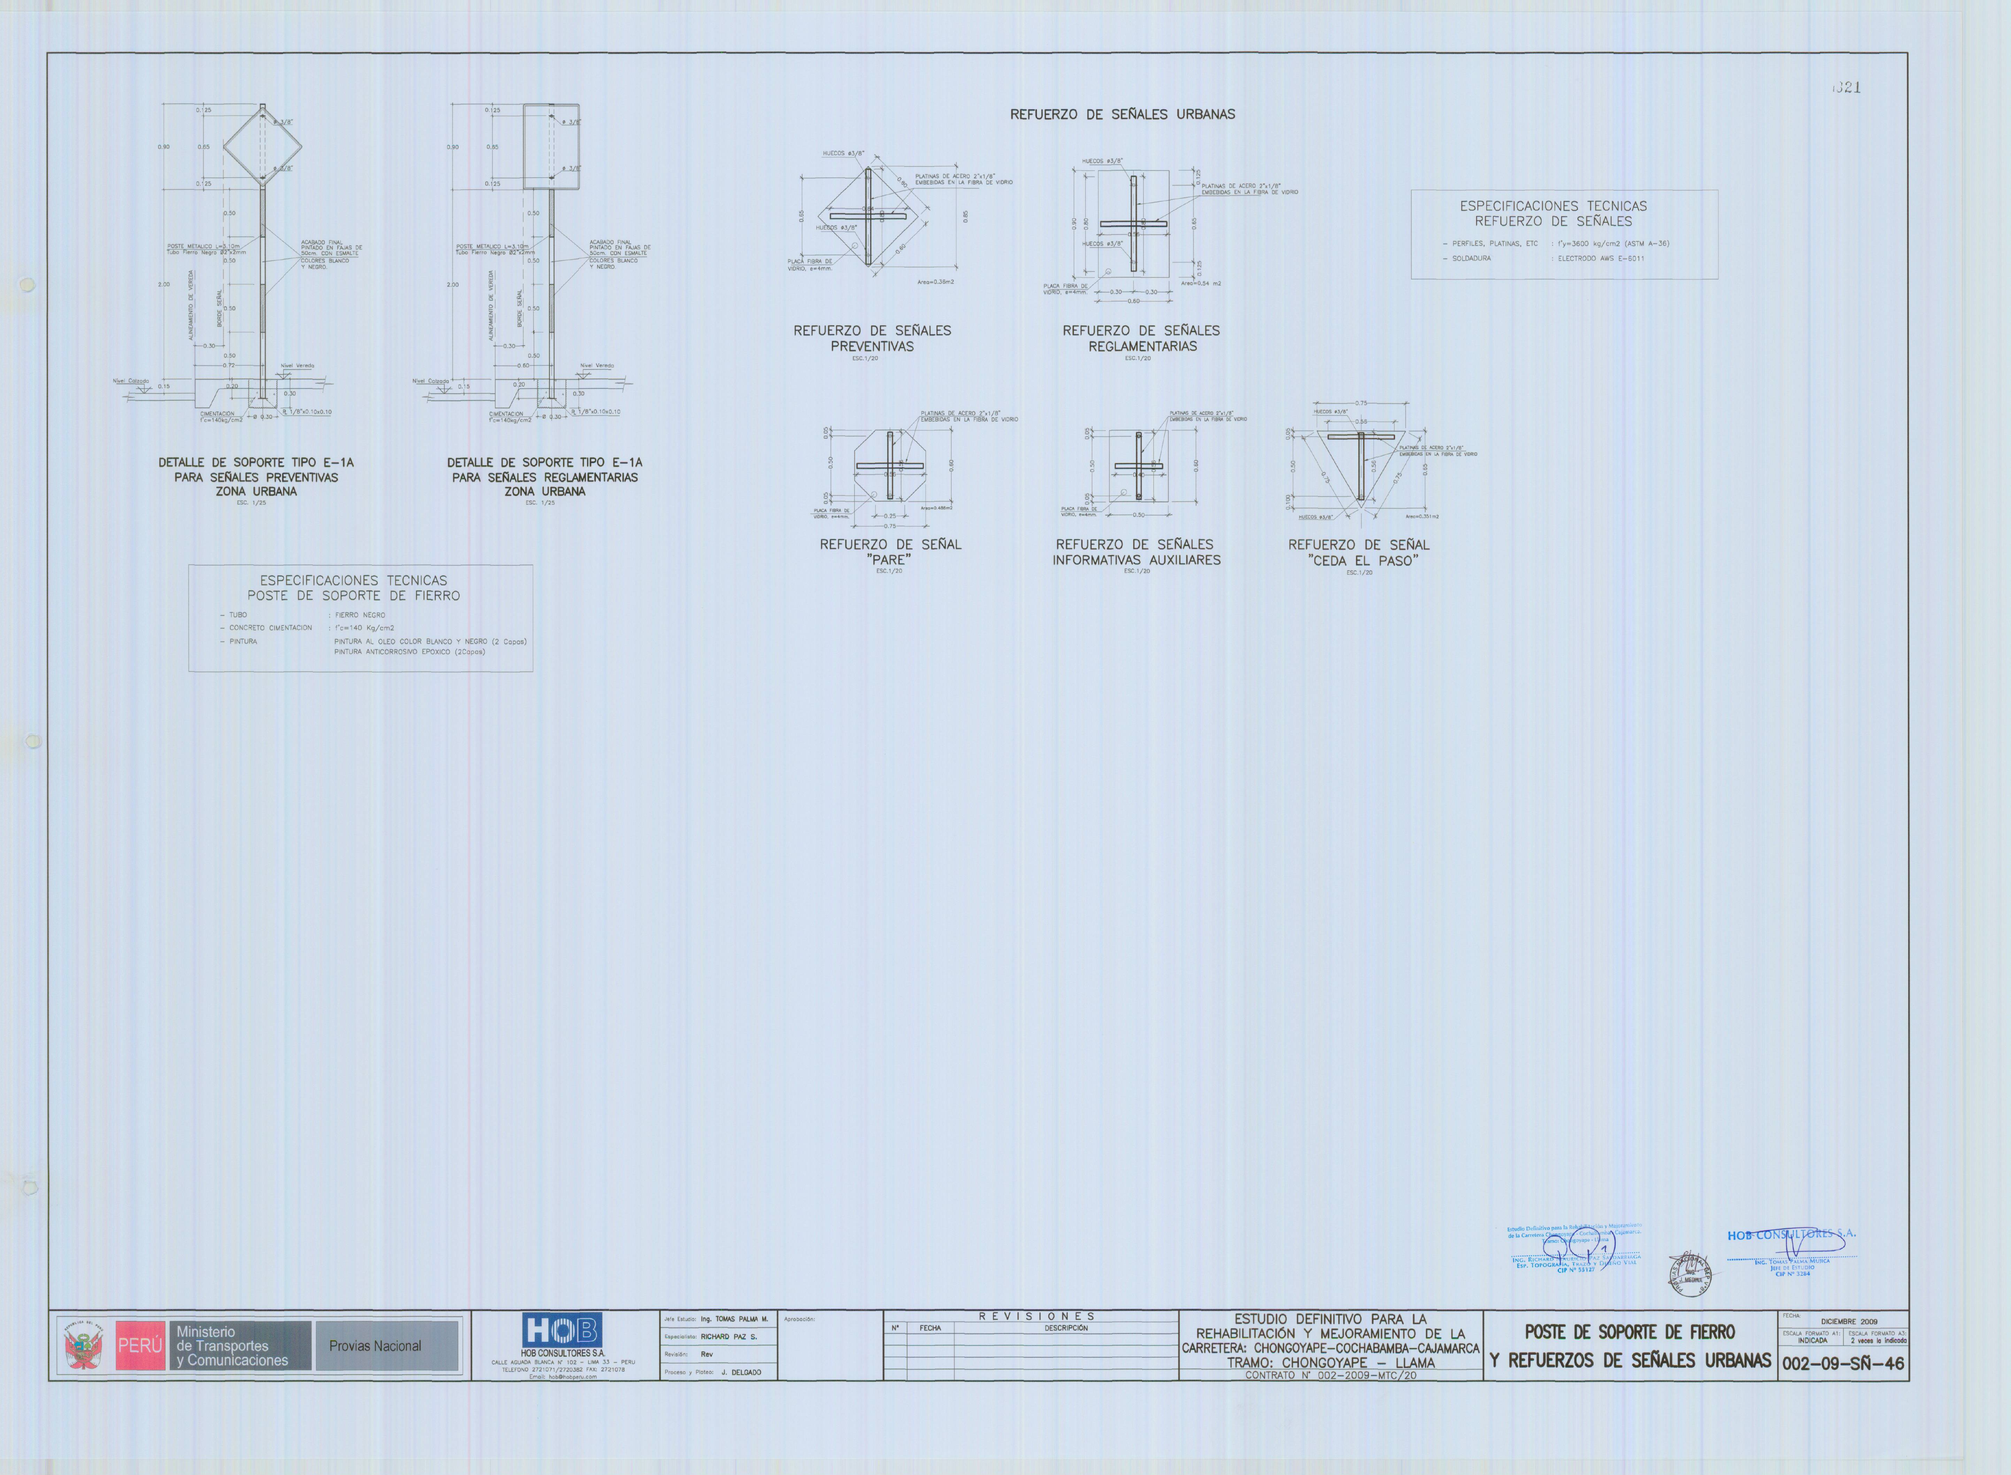
Task: Click 'ESTUDIO DEFINITIVO PARA LA' project title
Action: tap(1331, 1319)
